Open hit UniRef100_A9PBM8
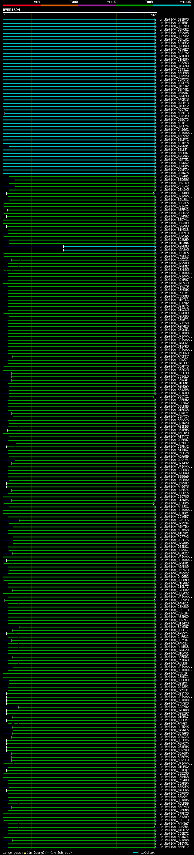This screenshot has height=855, width=194. pos(174,246)
